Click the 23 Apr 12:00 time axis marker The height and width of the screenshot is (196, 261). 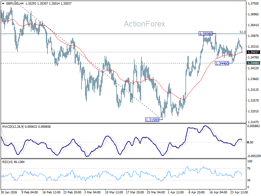coord(239,192)
